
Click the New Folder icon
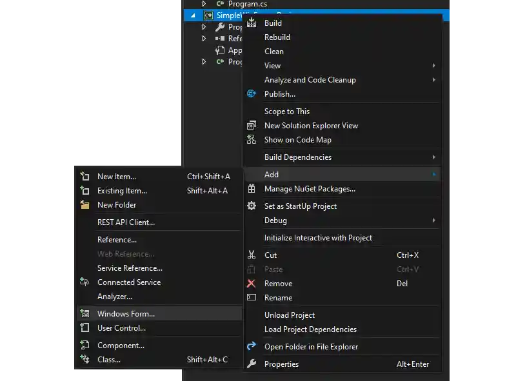[84, 205]
